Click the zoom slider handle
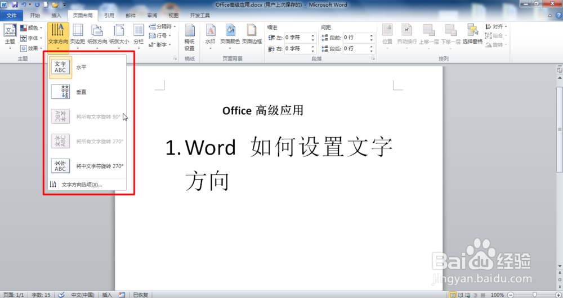This screenshot has width=563, height=298. 534,295
